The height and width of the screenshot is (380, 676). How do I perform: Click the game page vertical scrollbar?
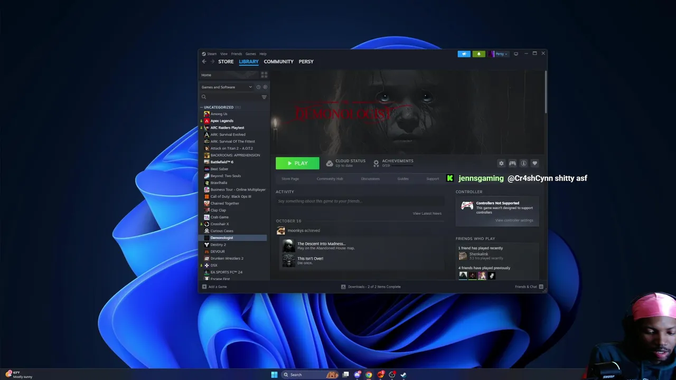(x=545, y=92)
